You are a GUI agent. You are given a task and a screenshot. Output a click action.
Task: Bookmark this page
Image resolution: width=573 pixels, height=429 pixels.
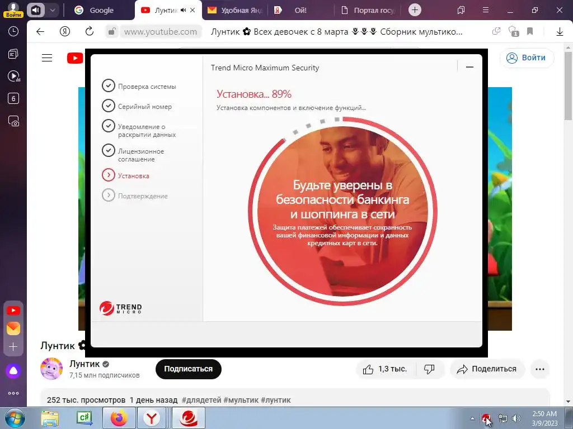coord(530,31)
